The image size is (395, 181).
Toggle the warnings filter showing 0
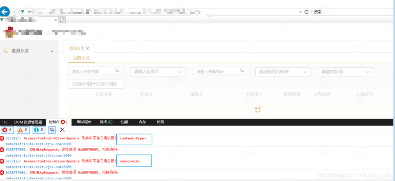pyautogui.click(x=23, y=130)
